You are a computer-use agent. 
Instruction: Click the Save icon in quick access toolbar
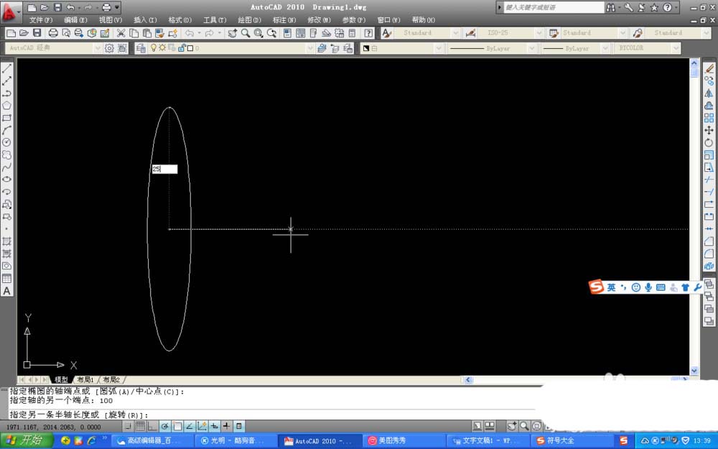pos(57,7)
